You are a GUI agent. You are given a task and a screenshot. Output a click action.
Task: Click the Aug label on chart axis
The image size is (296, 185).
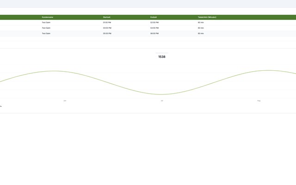[259, 101]
